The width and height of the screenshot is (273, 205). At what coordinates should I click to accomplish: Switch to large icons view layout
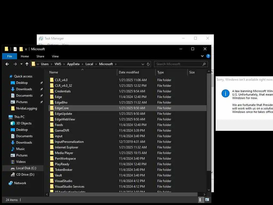pyautogui.click(x=207, y=200)
